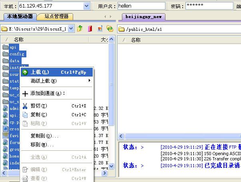Click the 大小 column header in local pane
The width and height of the screenshot is (241, 182).
[x=104, y=40]
